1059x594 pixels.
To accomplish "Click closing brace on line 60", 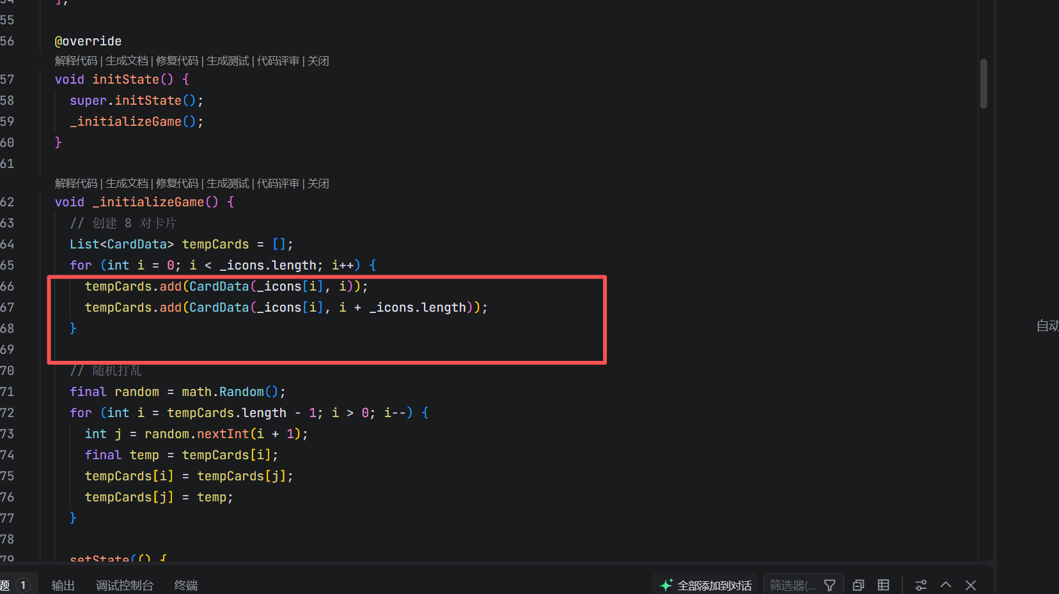I will [x=58, y=142].
